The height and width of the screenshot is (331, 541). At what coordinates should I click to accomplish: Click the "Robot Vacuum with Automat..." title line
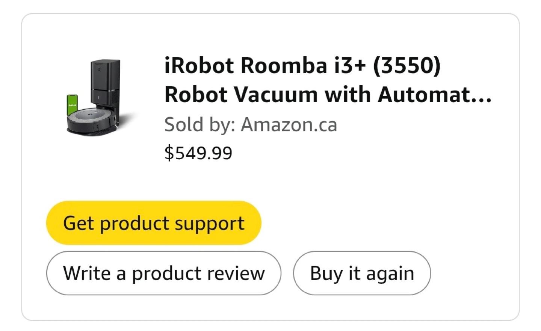[x=328, y=94]
